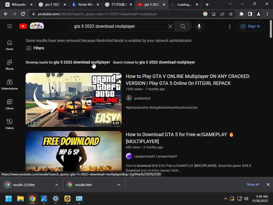Open the prototwitch channel name
Viewport: 273px width, 205px height.
pos(142,98)
